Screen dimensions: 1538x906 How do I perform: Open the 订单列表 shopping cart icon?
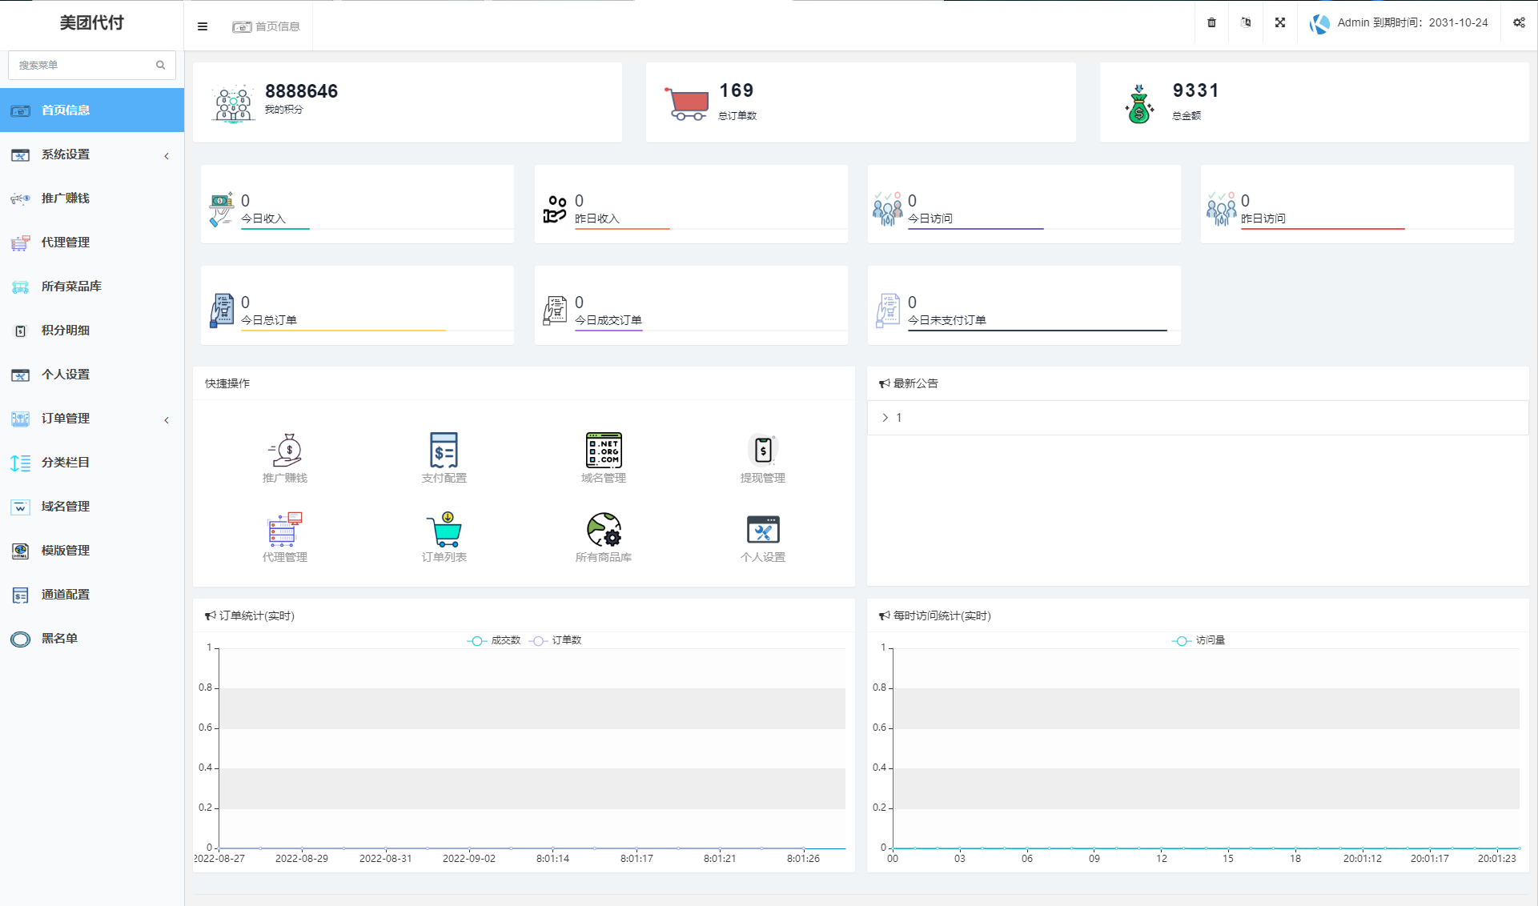click(x=444, y=531)
